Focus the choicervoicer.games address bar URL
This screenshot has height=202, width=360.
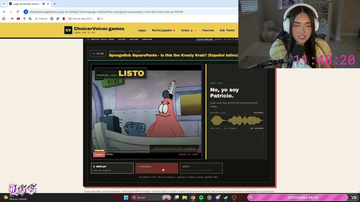(x=106, y=12)
